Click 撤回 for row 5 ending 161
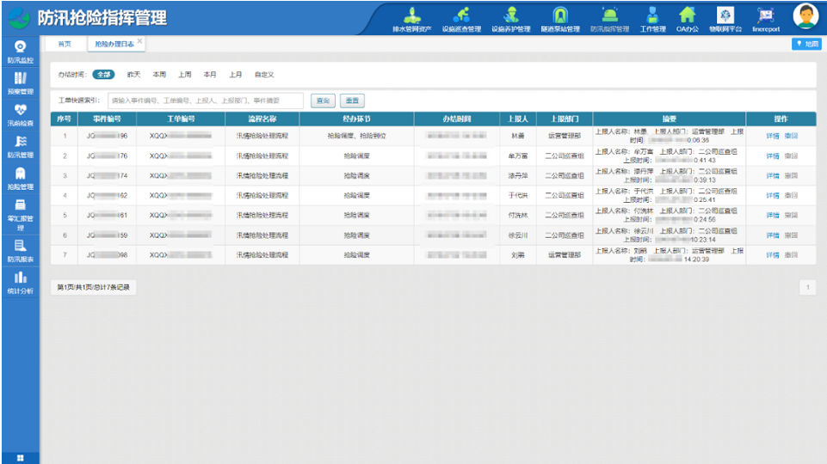The image size is (827, 464). click(791, 215)
